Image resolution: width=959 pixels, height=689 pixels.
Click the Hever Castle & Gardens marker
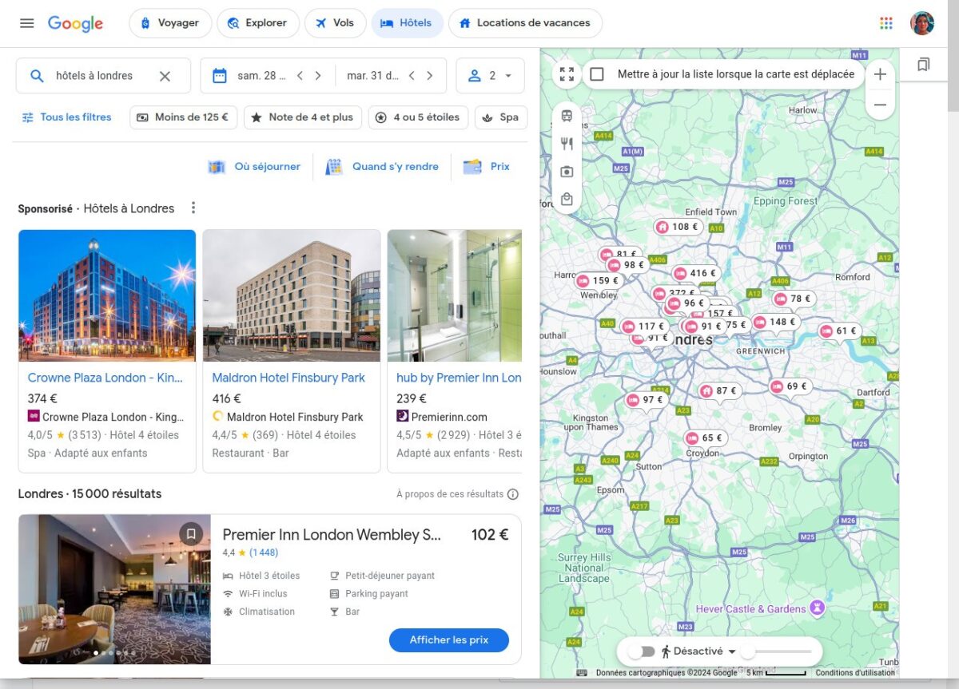(x=817, y=608)
